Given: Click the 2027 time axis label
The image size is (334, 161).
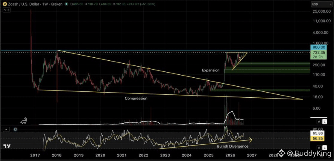Looking at the screenshot, I should 252,155.
